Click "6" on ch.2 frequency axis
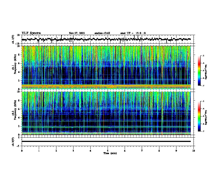Image resolution: width=218 pixels, height=169 pixels. coord(19,109)
